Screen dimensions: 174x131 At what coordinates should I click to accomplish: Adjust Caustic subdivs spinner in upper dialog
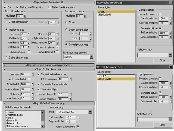[x=170, y=19]
